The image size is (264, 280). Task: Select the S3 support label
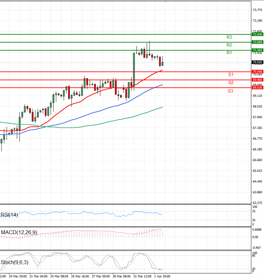[231, 91]
